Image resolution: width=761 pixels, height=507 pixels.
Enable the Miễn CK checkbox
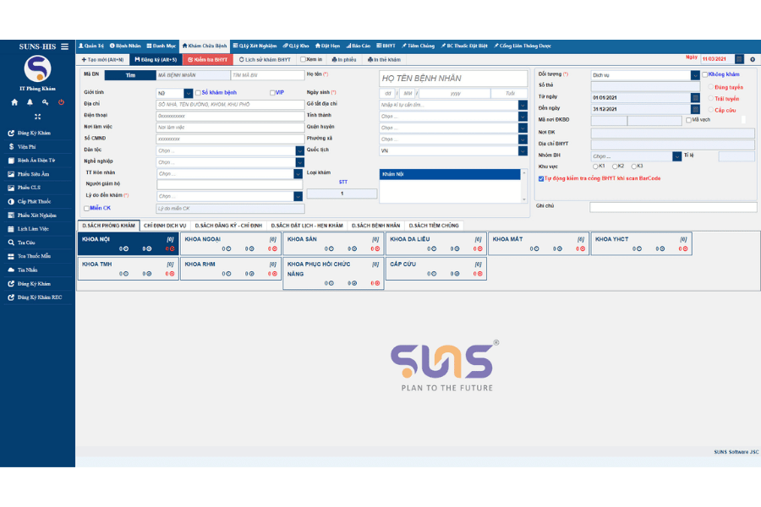tap(86, 209)
